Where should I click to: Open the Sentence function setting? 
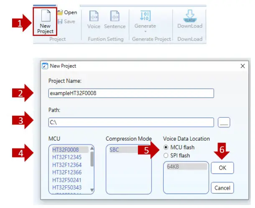click(115, 19)
